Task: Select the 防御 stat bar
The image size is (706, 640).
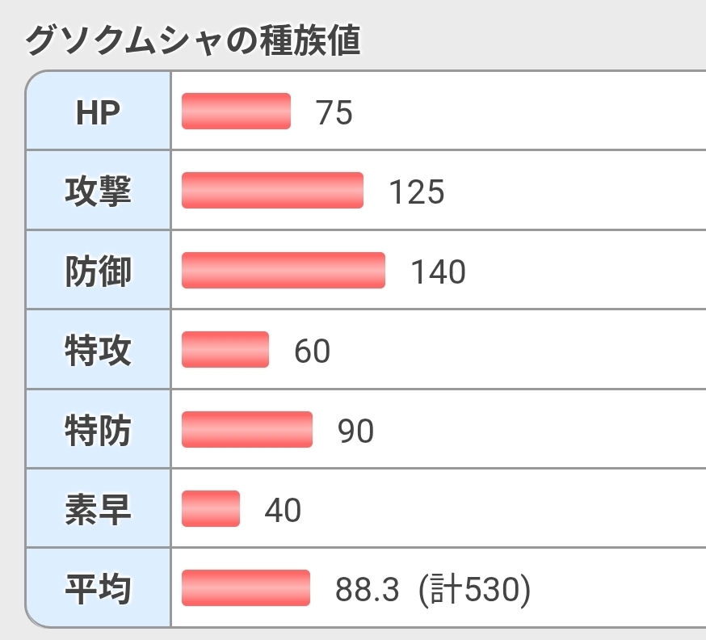Action: [283, 270]
